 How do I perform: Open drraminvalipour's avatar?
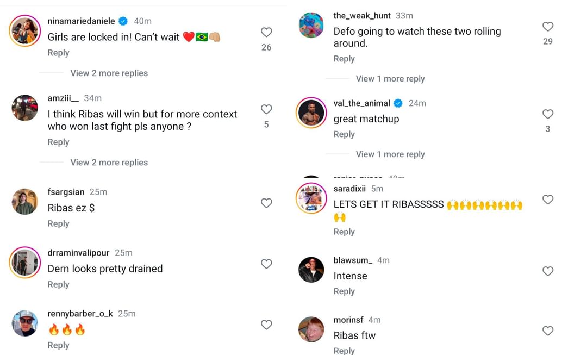(24, 264)
